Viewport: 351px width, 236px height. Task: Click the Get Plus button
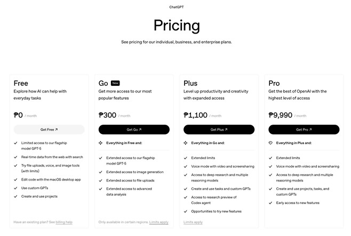tap(219, 129)
